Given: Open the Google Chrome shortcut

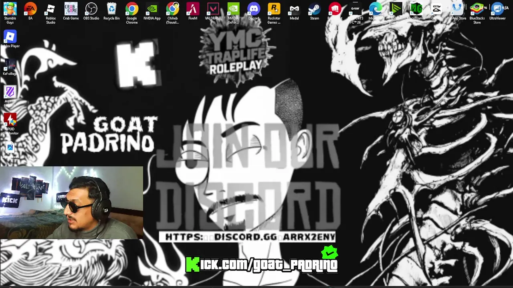Looking at the screenshot, I should (x=132, y=13).
